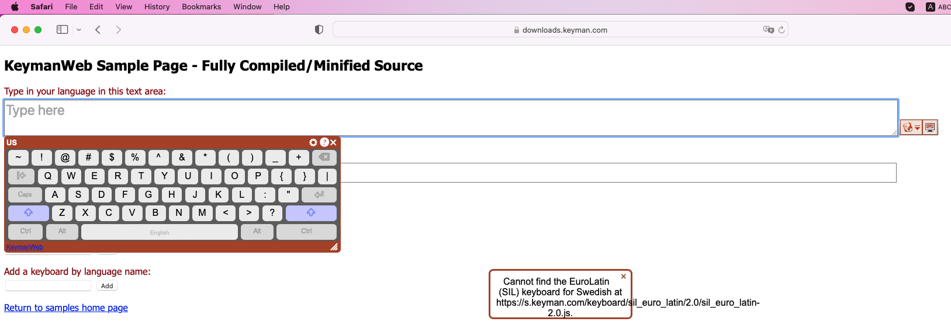Click the Translate page icon in the address bar

click(x=769, y=30)
